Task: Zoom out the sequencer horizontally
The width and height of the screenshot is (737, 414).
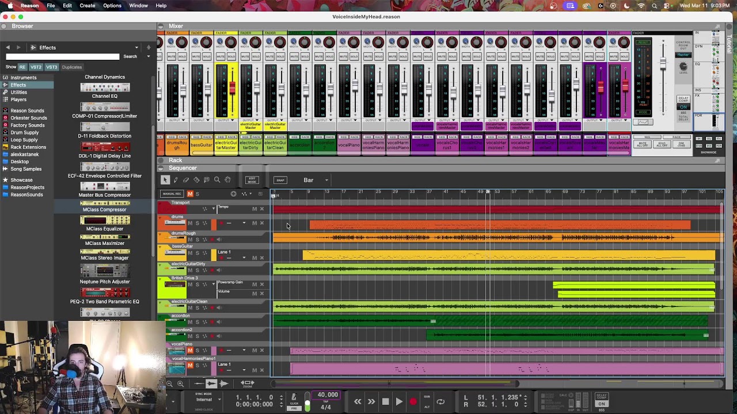Action: (x=169, y=384)
